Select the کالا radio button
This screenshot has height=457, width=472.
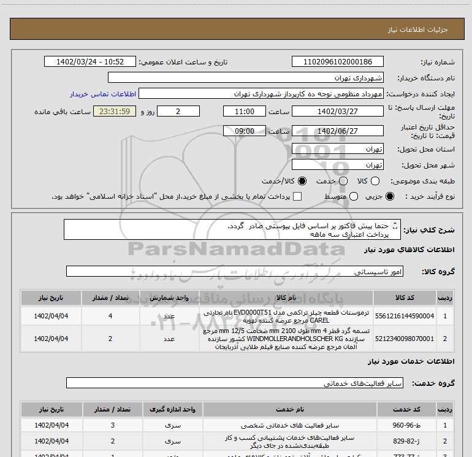375,181
